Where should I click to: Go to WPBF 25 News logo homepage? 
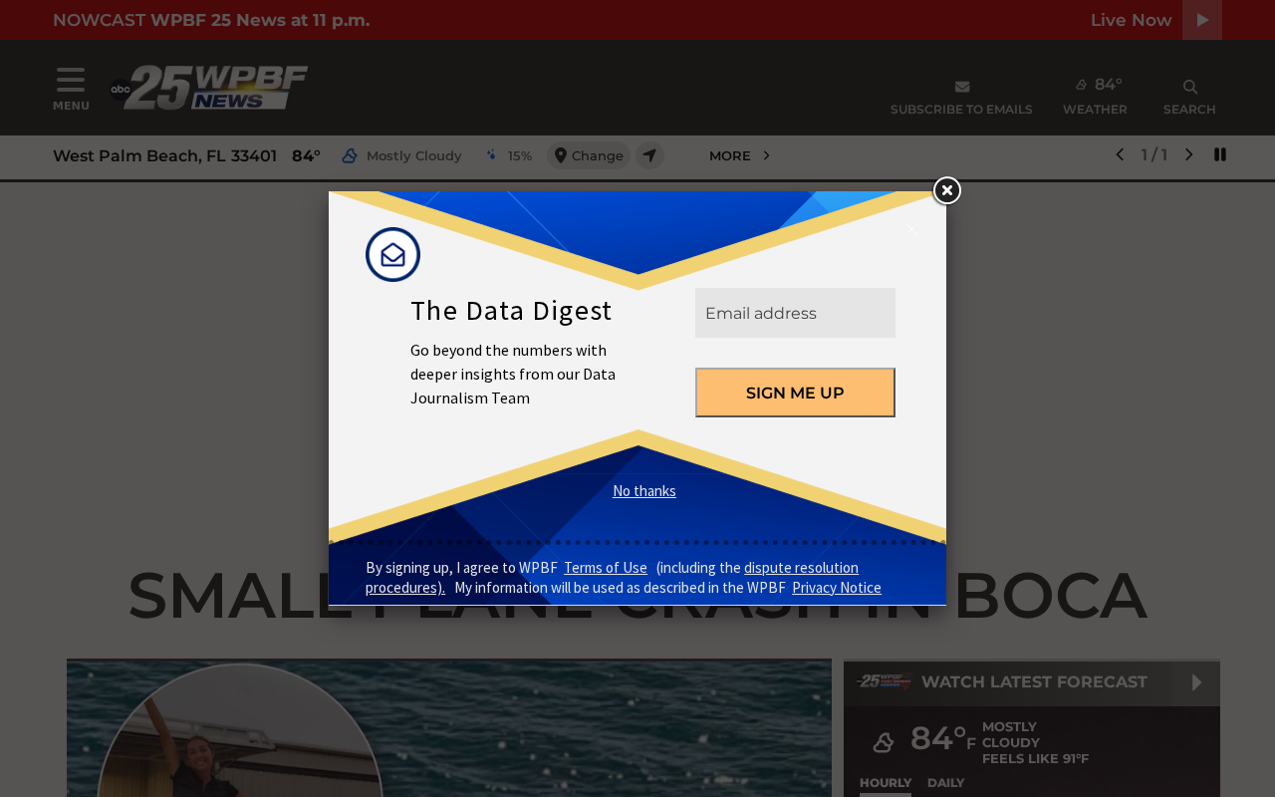(x=209, y=88)
